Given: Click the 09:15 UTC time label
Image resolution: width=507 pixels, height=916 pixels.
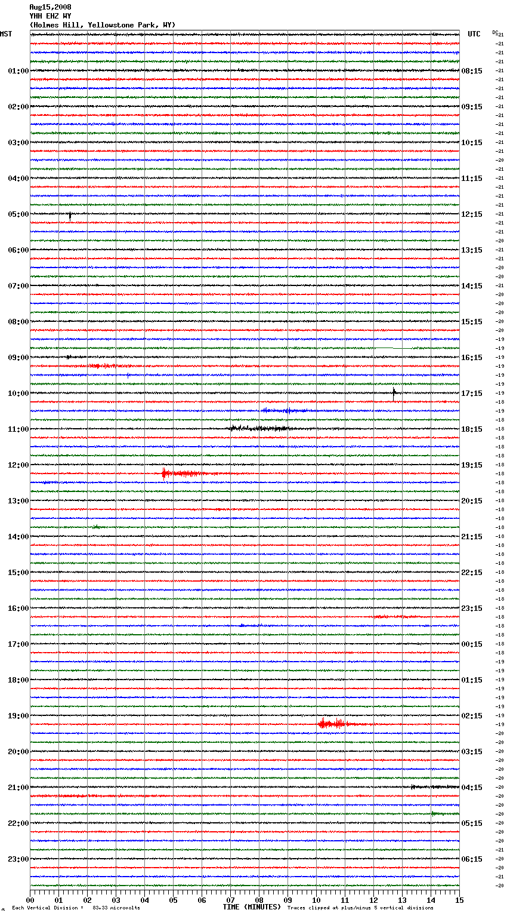Looking at the screenshot, I should click(x=472, y=107).
